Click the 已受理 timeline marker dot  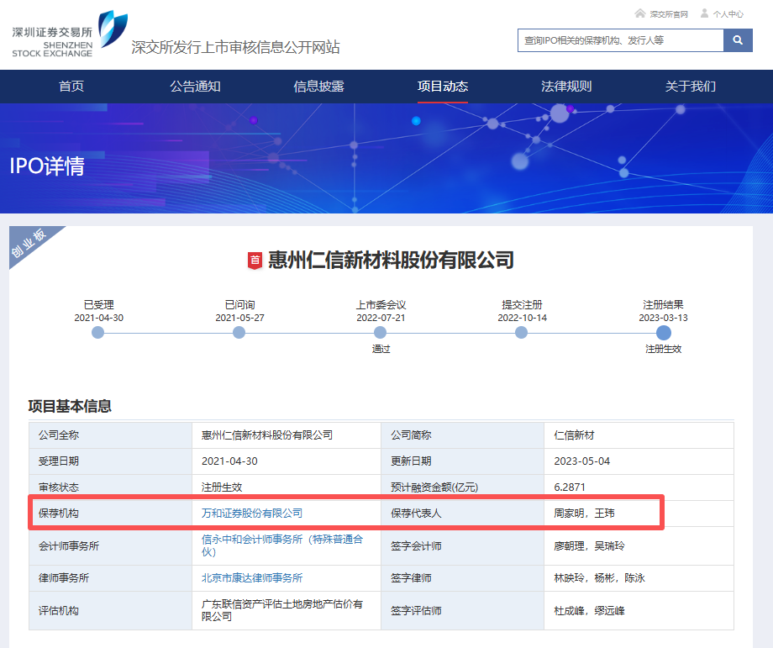(x=98, y=333)
